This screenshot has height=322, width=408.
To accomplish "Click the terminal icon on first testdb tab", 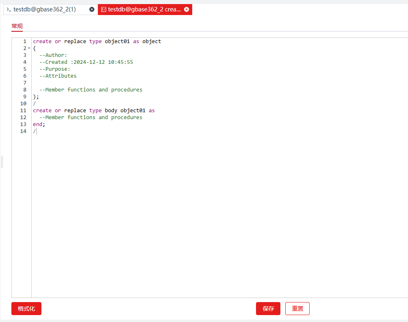I will (9, 9).
